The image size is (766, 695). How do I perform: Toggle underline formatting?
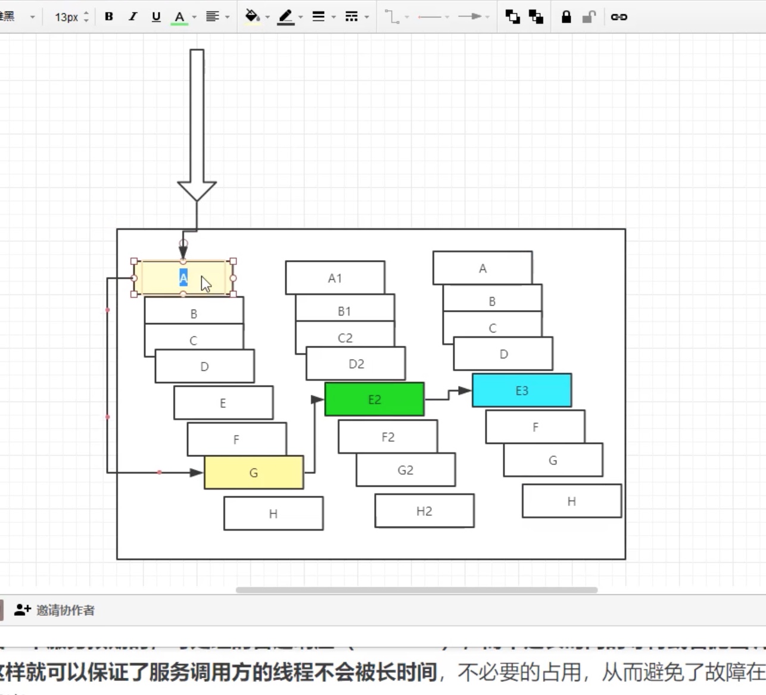[155, 17]
